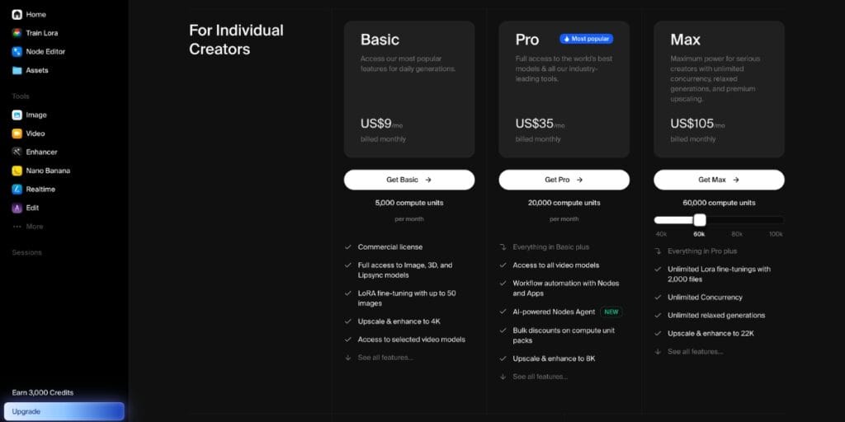Expand See all features under Max

(695, 351)
